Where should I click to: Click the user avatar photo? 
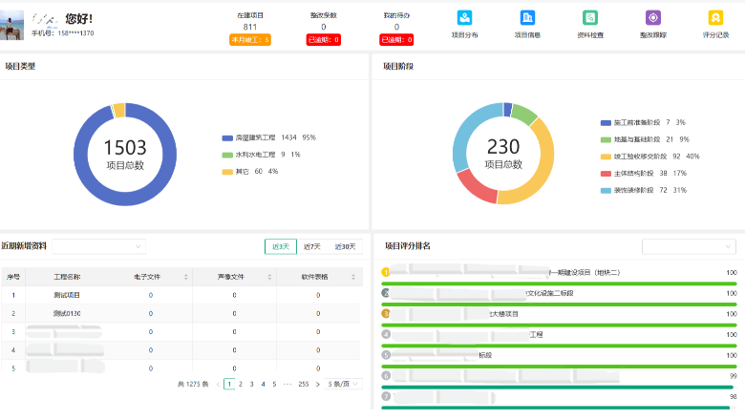click(12, 24)
